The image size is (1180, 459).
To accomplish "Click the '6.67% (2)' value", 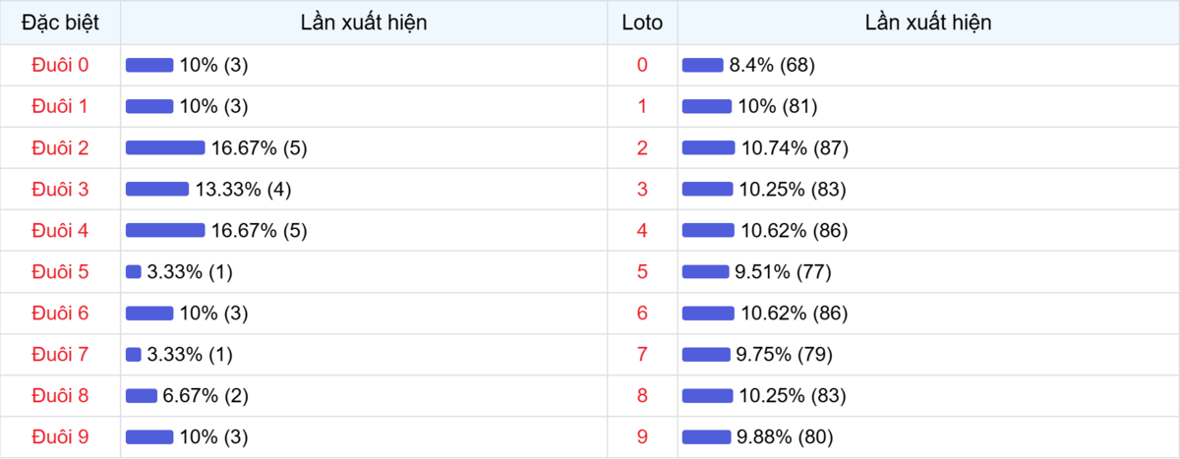I will [x=206, y=395].
